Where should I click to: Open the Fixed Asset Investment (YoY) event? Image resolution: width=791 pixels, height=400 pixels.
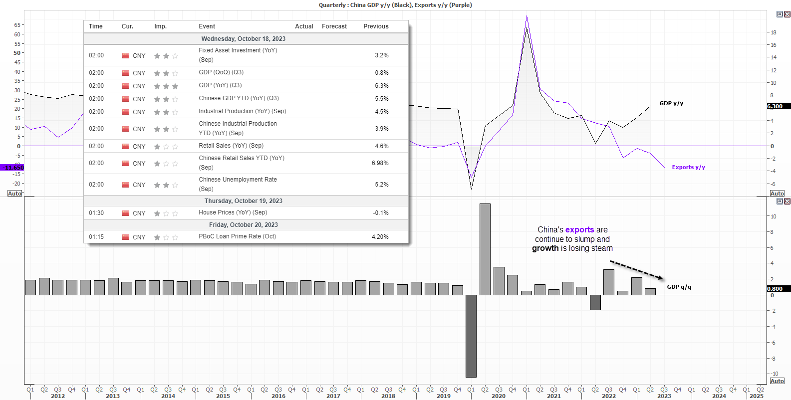pyautogui.click(x=238, y=55)
